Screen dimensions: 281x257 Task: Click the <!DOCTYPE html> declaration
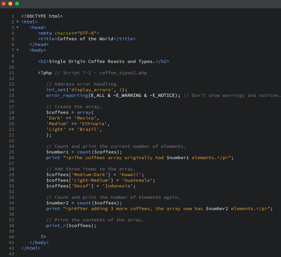click(x=42, y=16)
